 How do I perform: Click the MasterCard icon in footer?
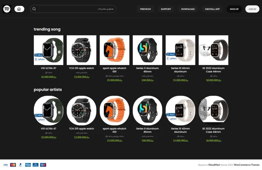pos(13,165)
